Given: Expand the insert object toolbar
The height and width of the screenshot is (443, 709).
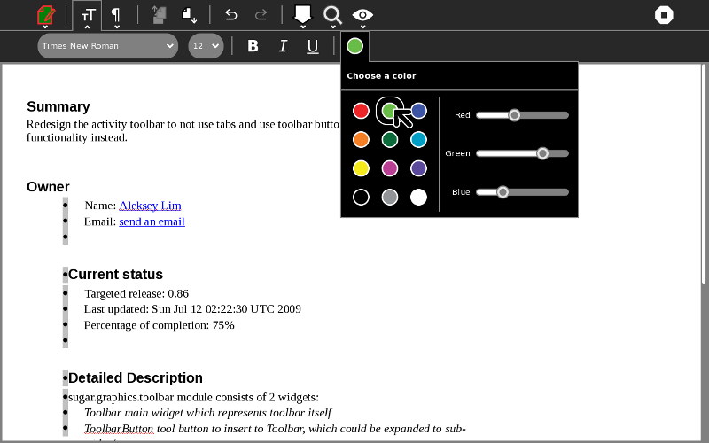Looking at the screenshot, I should point(303,15).
